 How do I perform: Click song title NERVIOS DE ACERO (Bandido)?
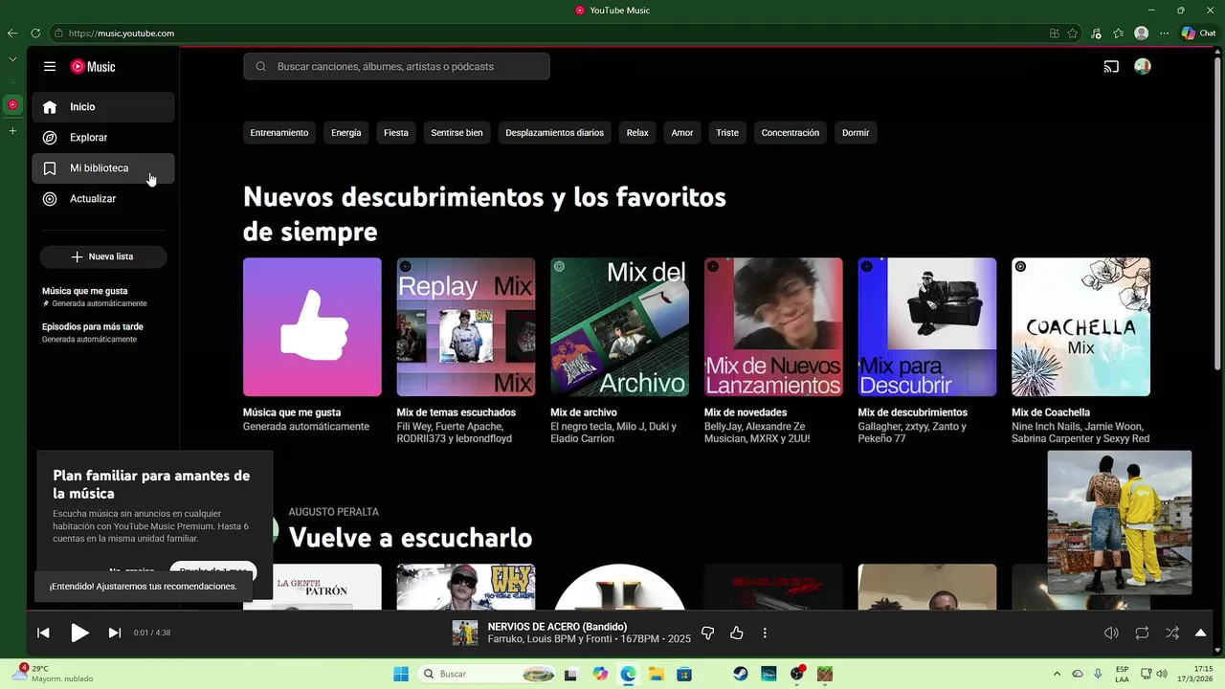point(557,627)
